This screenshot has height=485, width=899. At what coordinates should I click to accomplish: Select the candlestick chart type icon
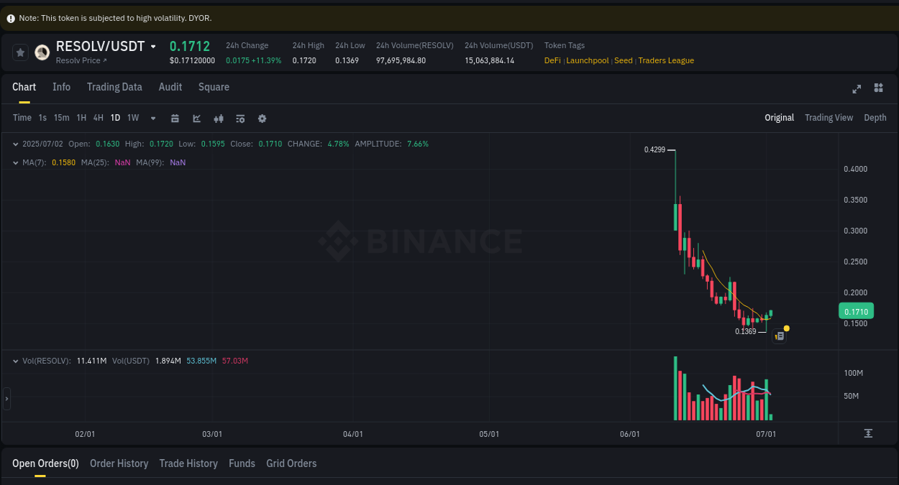(219, 118)
